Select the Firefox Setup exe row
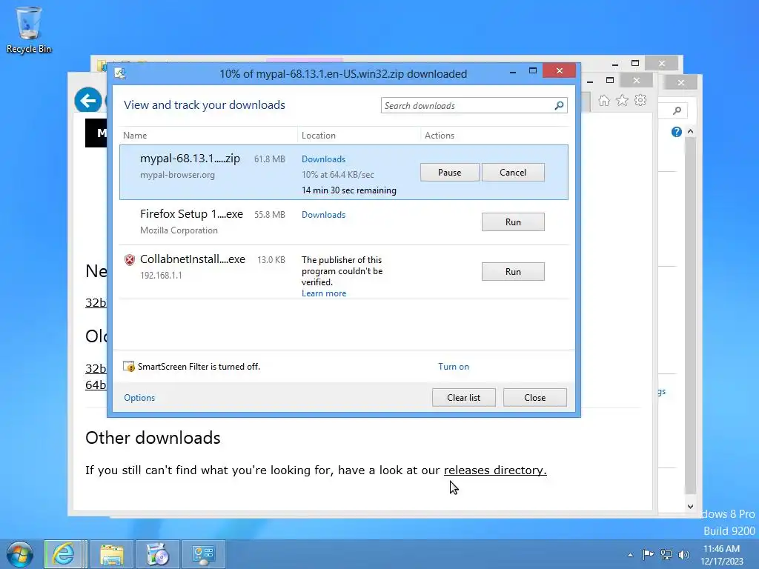Screen dimensions: 759x569 (344, 222)
